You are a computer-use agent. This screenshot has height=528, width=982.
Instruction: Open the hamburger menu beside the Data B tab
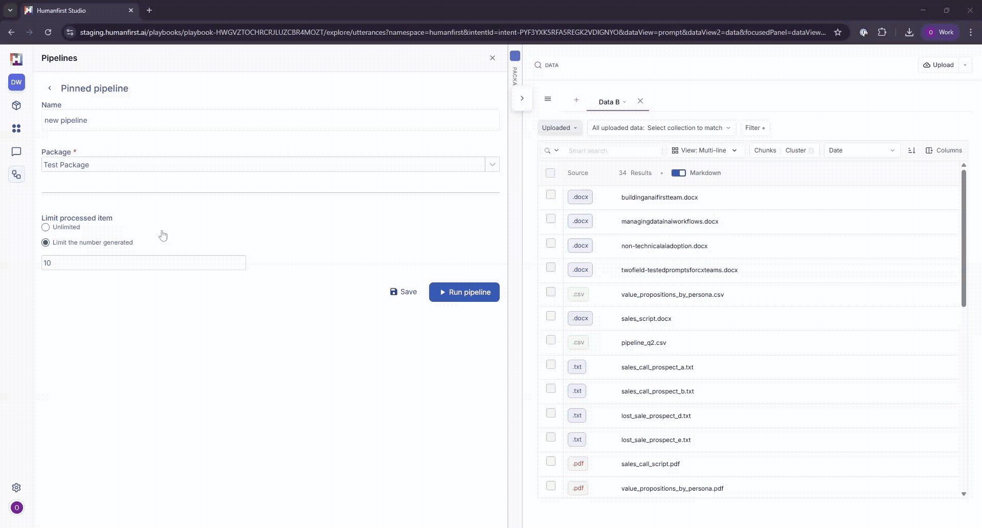click(548, 99)
